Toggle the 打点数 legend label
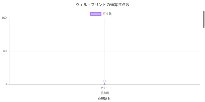Viewport: 205px width, 102px height. [107, 14]
